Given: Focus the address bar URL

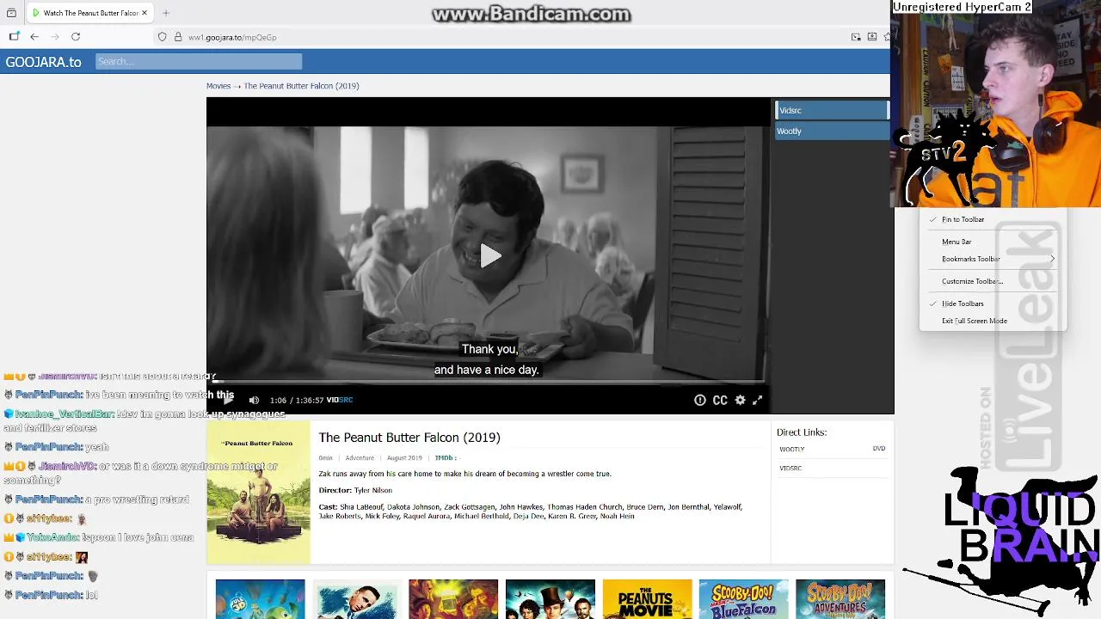Looking at the screenshot, I should tap(232, 37).
